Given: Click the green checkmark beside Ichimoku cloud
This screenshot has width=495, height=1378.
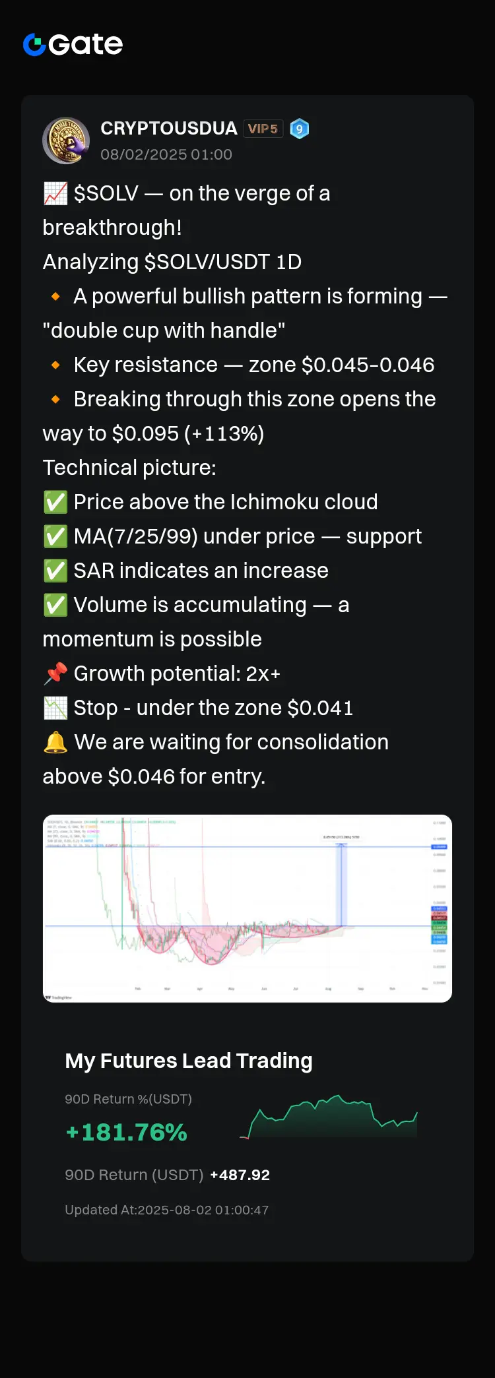Looking at the screenshot, I should (x=55, y=502).
